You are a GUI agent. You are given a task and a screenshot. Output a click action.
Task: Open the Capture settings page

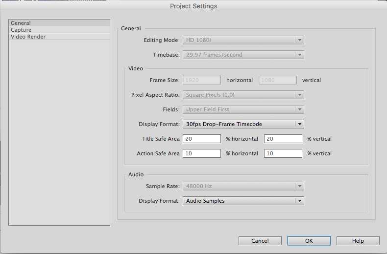pyautogui.click(x=59, y=30)
